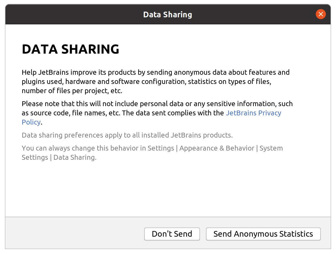Close the Data Sharing dialog
336x254 pixels.
coord(321,14)
